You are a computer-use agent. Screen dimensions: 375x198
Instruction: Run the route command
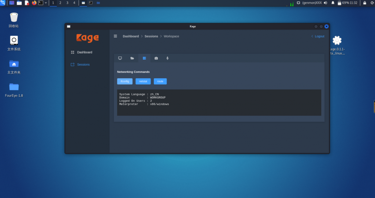click(x=160, y=81)
